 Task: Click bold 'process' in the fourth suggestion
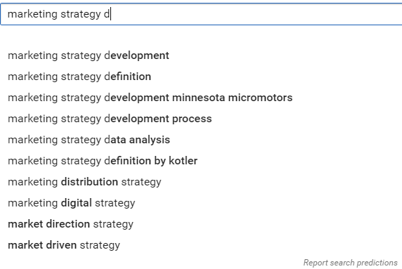coord(192,119)
